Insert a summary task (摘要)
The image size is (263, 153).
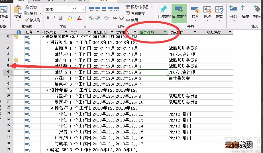click(x=245, y=12)
